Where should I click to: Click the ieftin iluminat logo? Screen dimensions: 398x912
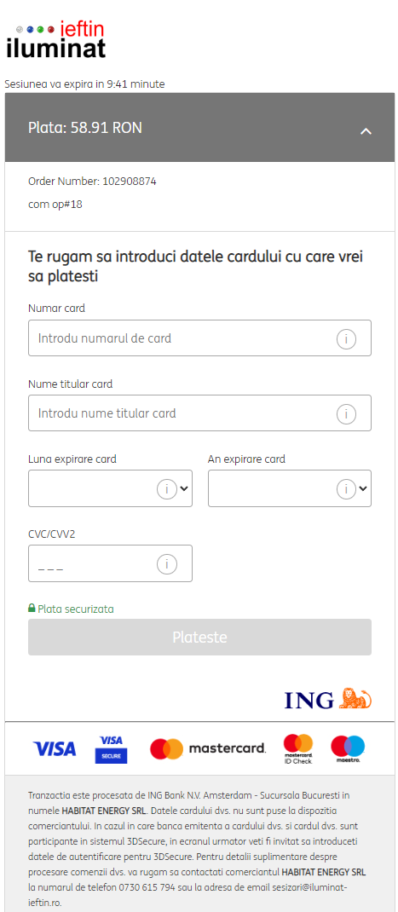[56, 39]
